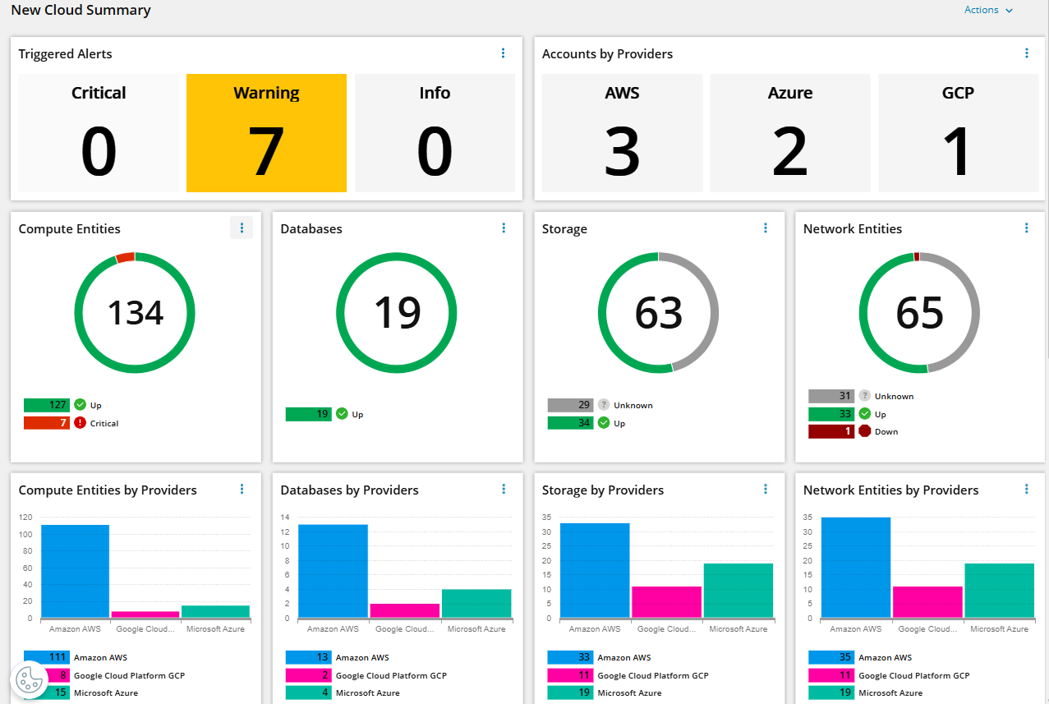The height and width of the screenshot is (704, 1049).
Task: Click the Unknown question icon in Storage
Action: pos(604,405)
